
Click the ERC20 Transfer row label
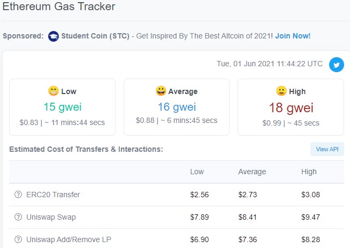pyautogui.click(x=53, y=195)
